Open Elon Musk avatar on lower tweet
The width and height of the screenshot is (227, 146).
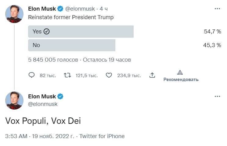tap(14, 100)
